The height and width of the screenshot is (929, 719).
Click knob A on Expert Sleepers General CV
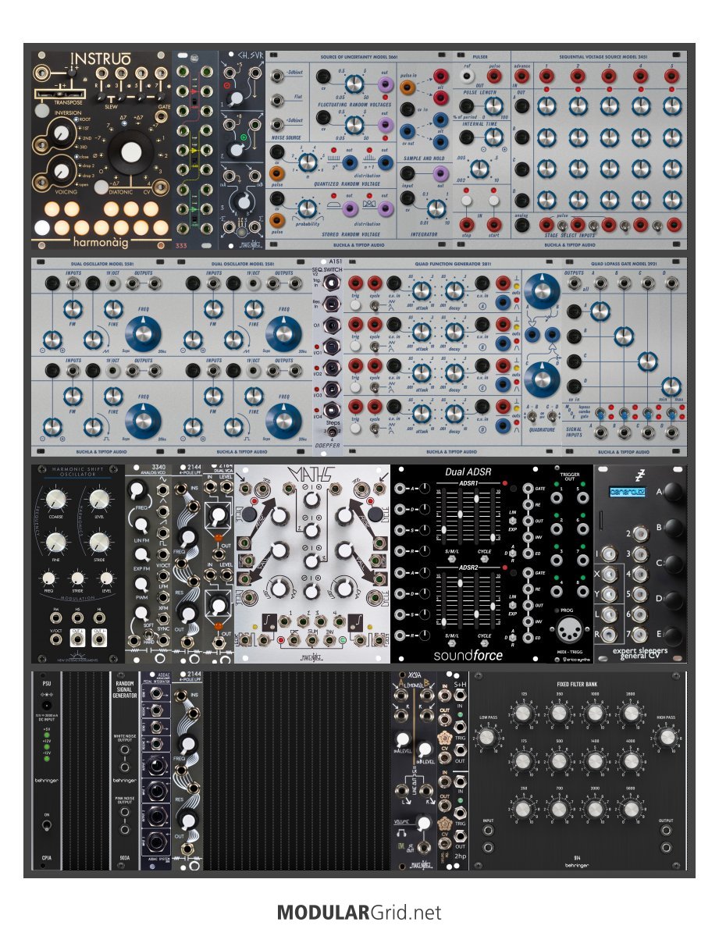pyautogui.click(x=674, y=492)
